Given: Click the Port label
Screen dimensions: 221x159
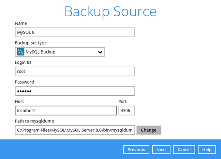Looking at the screenshot, I should [123, 102].
